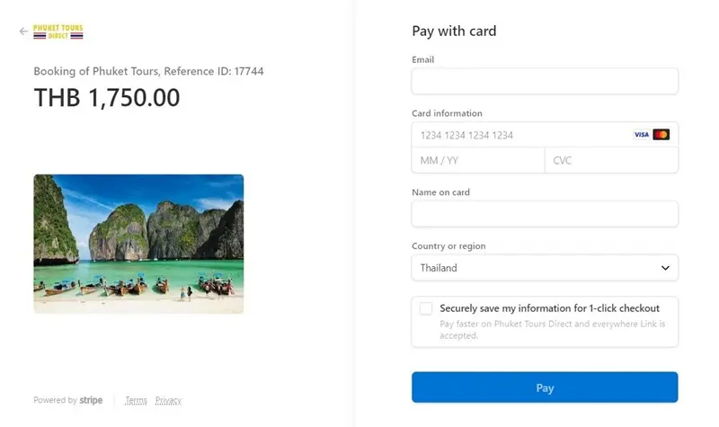Image resolution: width=719 pixels, height=427 pixels.
Task: Click the Visa card icon
Action: (x=641, y=135)
